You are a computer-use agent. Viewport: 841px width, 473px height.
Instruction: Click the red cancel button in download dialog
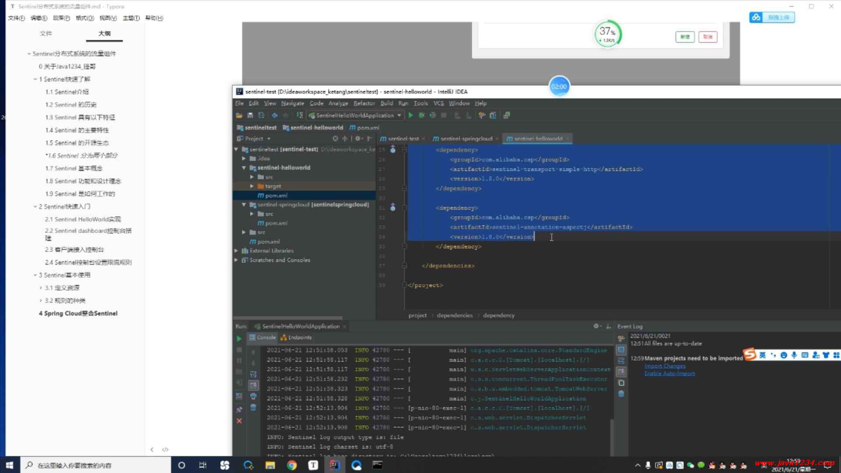click(x=708, y=37)
